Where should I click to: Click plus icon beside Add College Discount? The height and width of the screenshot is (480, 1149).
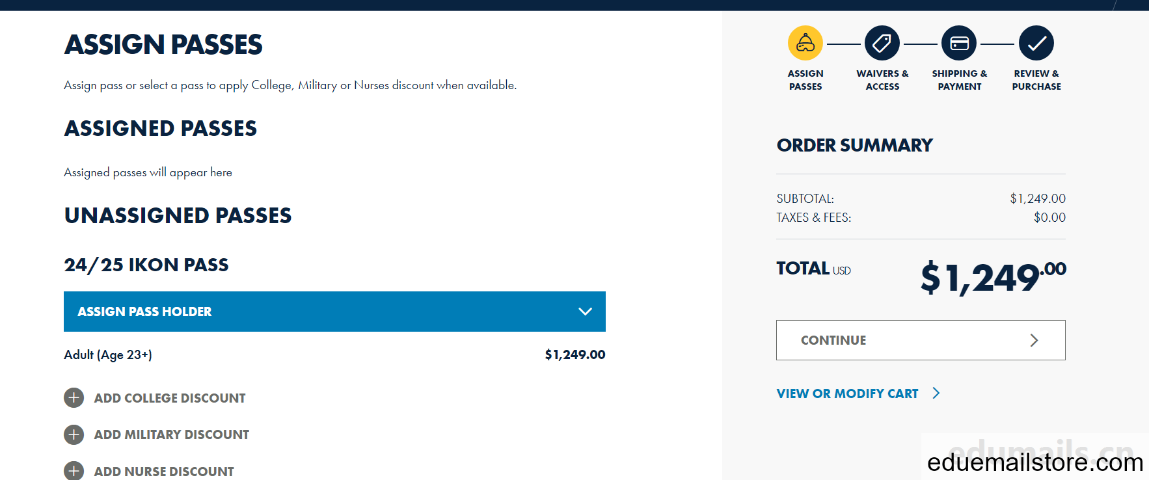pyautogui.click(x=74, y=397)
